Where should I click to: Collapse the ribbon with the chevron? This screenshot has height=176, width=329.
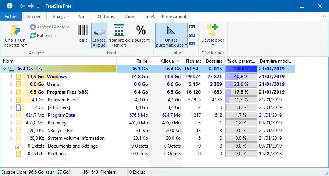pos(324,17)
